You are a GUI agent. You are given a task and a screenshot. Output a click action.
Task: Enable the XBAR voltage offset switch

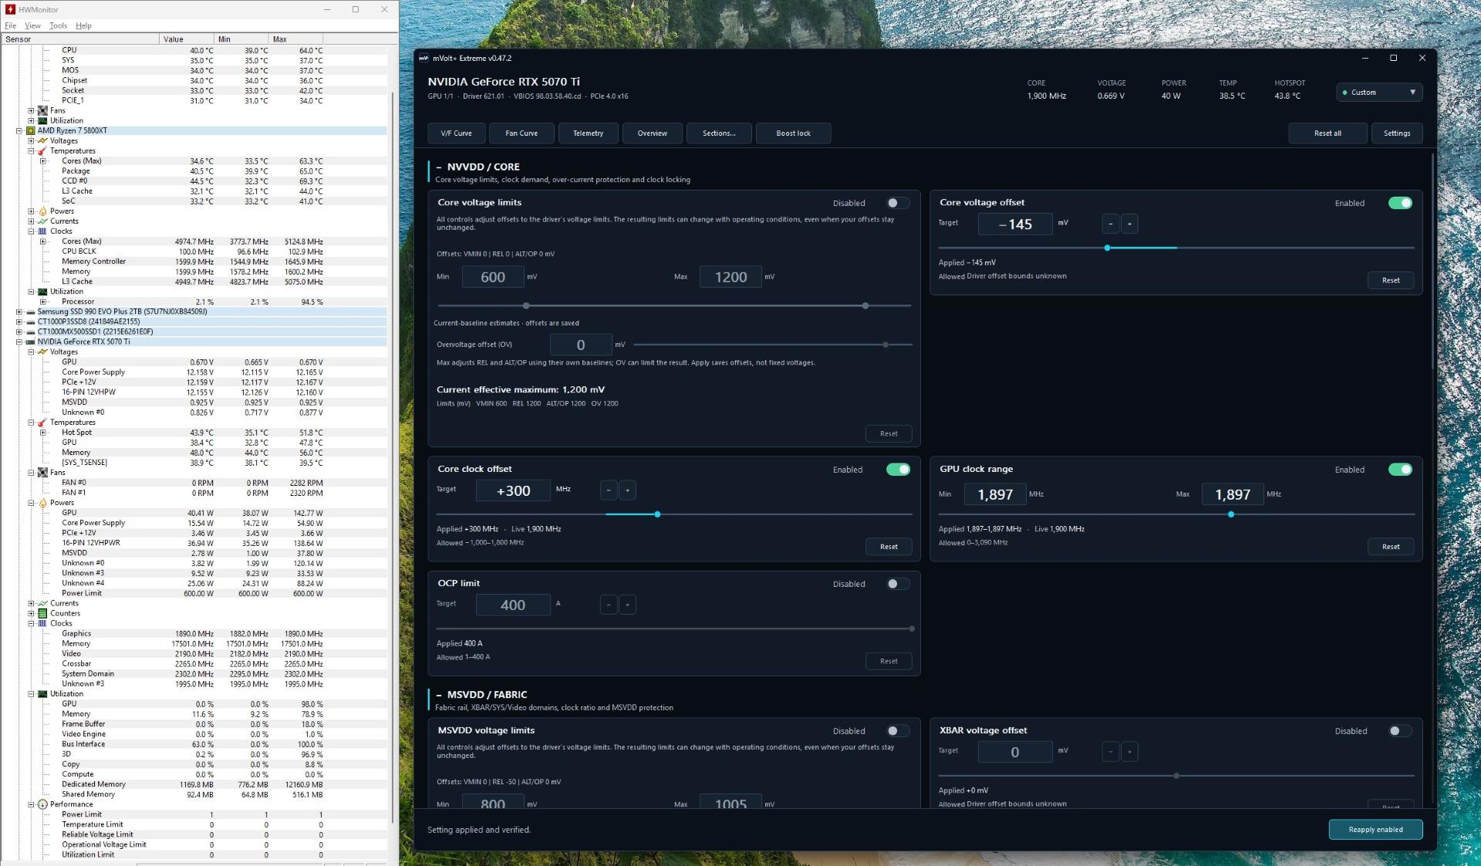(x=1400, y=731)
